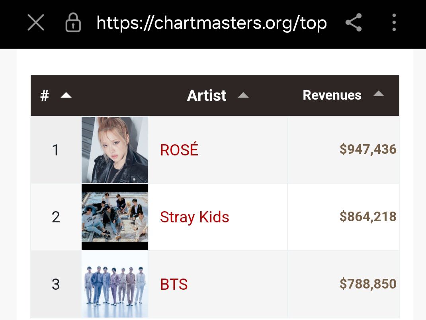Open Stray Kids artist link

pos(195,217)
